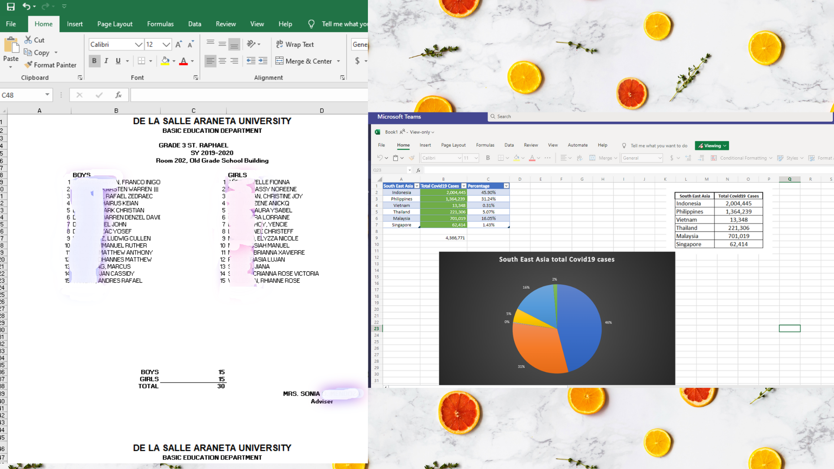Switch to the Formulas ribbon tab
The height and width of the screenshot is (469, 834).
point(160,24)
